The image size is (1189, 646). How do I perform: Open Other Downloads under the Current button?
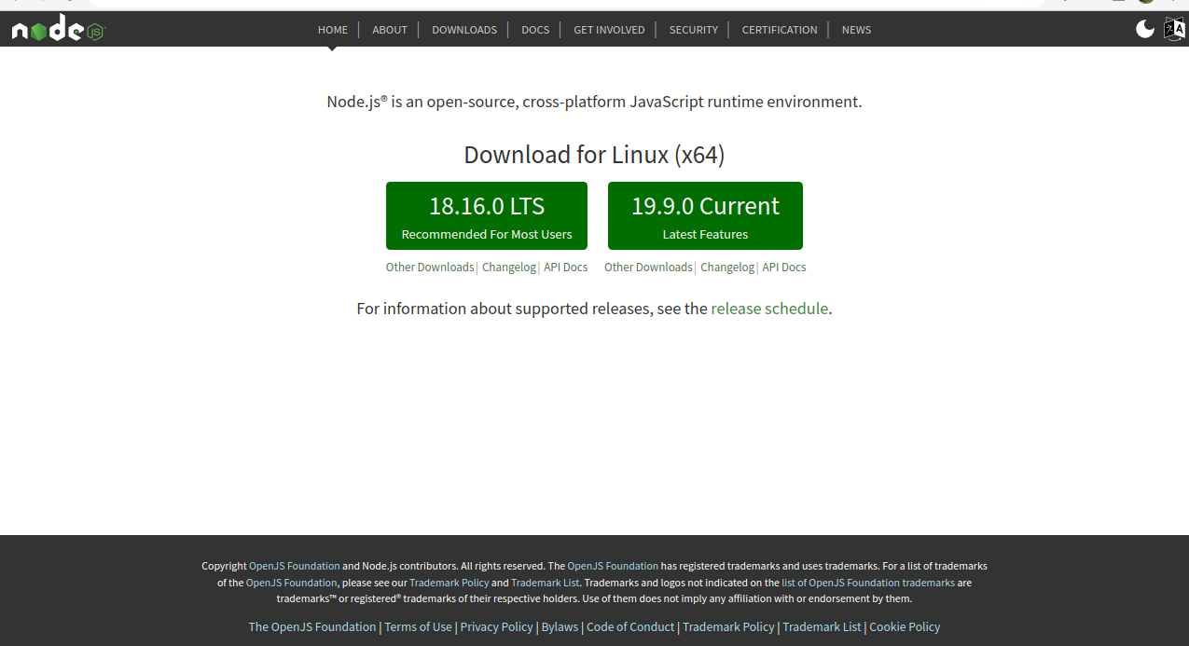(648, 268)
